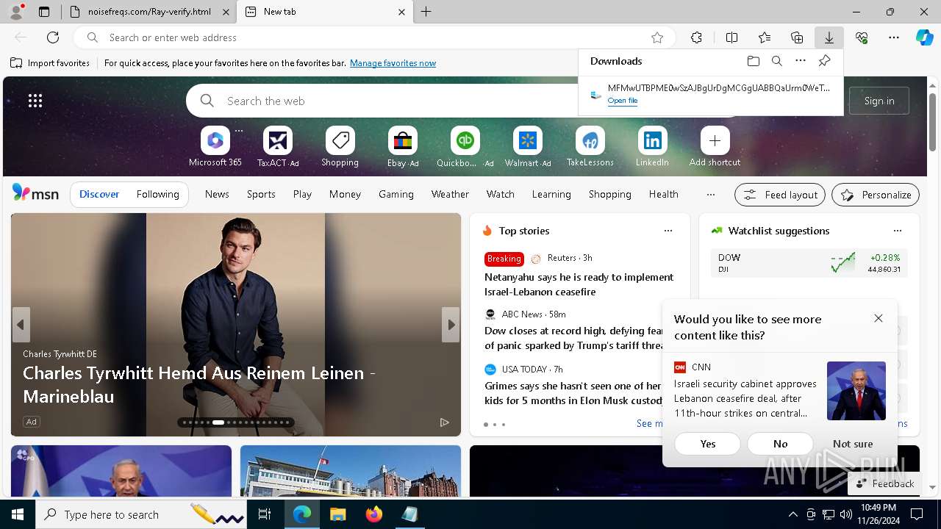This screenshot has width=941, height=529.
Task: Select the Following feed tab
Action: (157, 194)
